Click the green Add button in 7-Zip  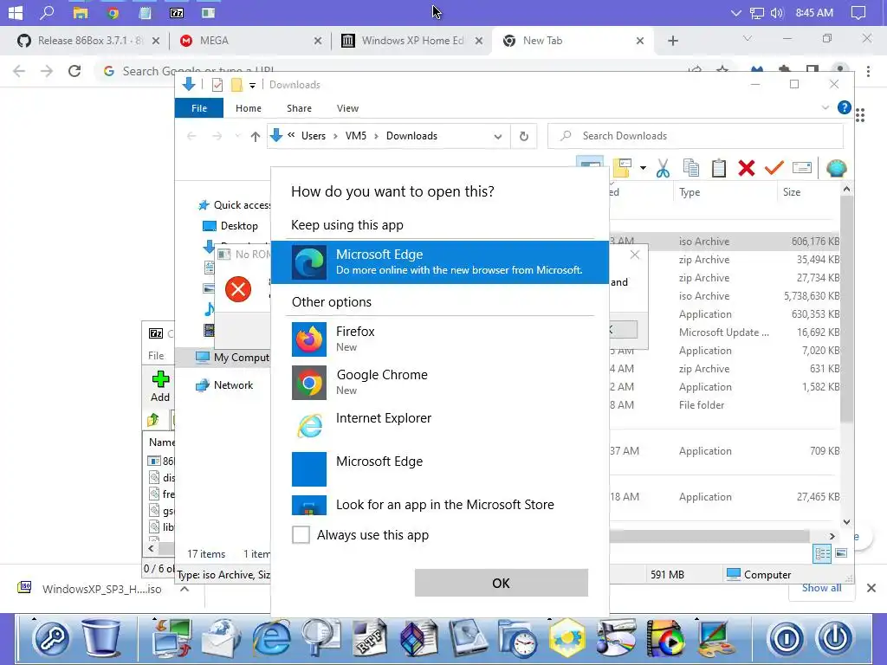tap(160, 385)
